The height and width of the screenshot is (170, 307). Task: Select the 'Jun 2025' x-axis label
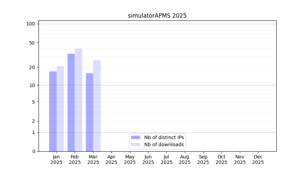click(148, 159)
